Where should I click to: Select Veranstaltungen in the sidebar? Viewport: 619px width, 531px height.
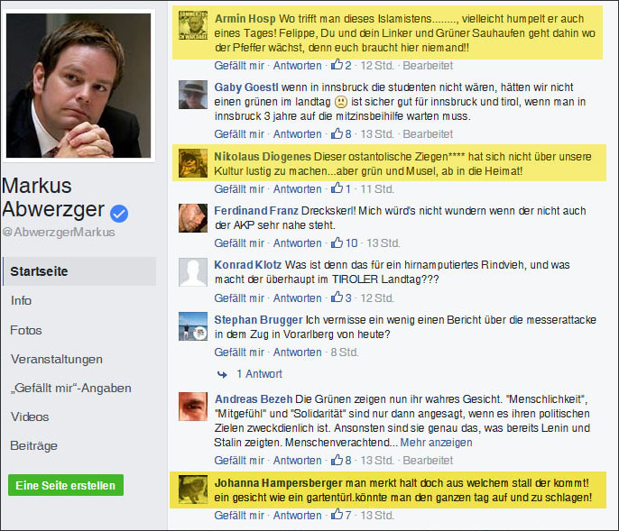57,359
